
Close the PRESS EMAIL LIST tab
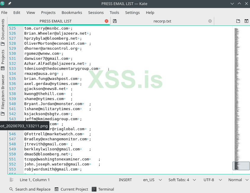[x=107, y=21]
